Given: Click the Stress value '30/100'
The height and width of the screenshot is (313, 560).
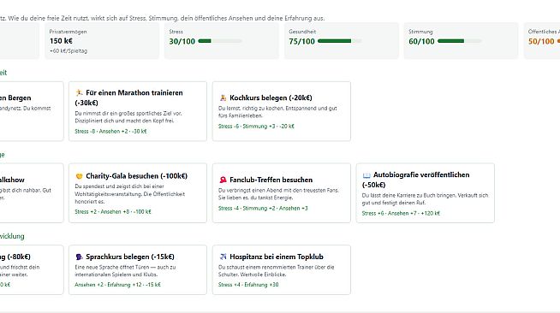Looking at the screenshot, I should pos(182,41).
